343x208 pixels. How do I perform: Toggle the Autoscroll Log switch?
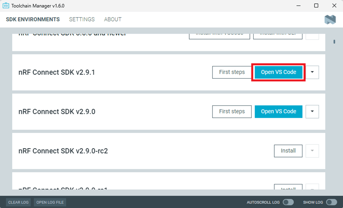coord(288,202)
